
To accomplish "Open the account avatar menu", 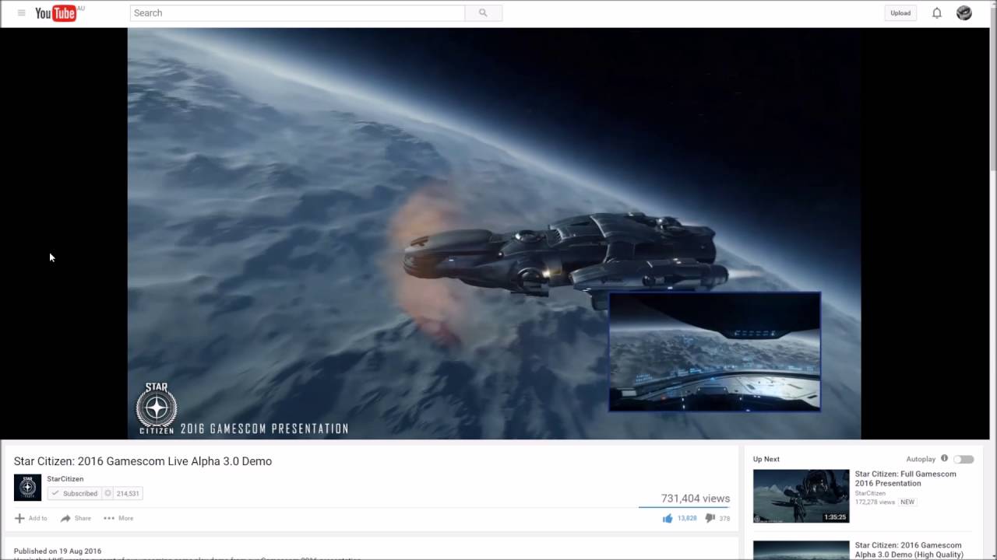I will (x=964, y=13).
